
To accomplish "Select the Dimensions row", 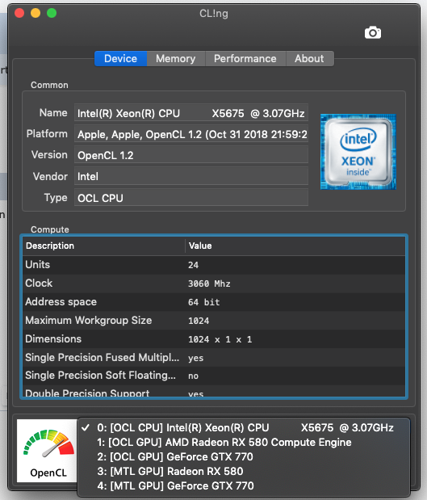I will [x=214, y=339].
